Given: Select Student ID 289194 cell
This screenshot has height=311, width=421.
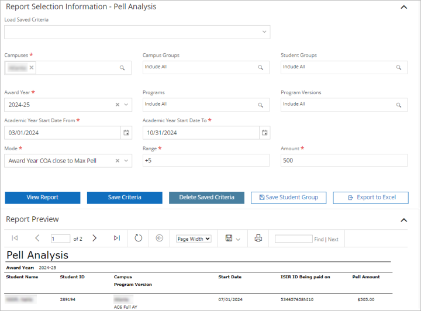Looking at the screenshot, I should (68, 299).
